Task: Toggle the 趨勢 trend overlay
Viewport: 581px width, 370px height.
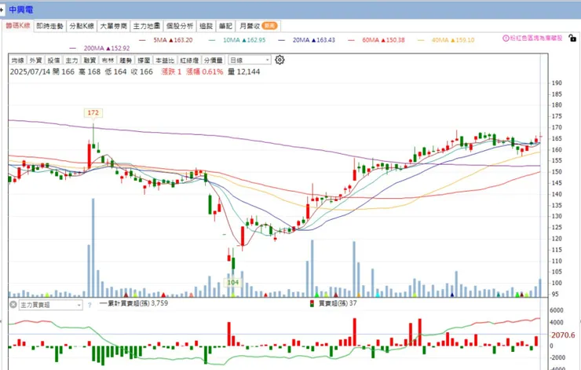Action: pyautogui.click(x=126, y=60)
